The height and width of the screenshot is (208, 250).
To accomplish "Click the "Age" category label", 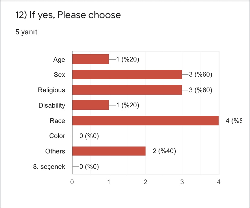I will tap(59, 60).
